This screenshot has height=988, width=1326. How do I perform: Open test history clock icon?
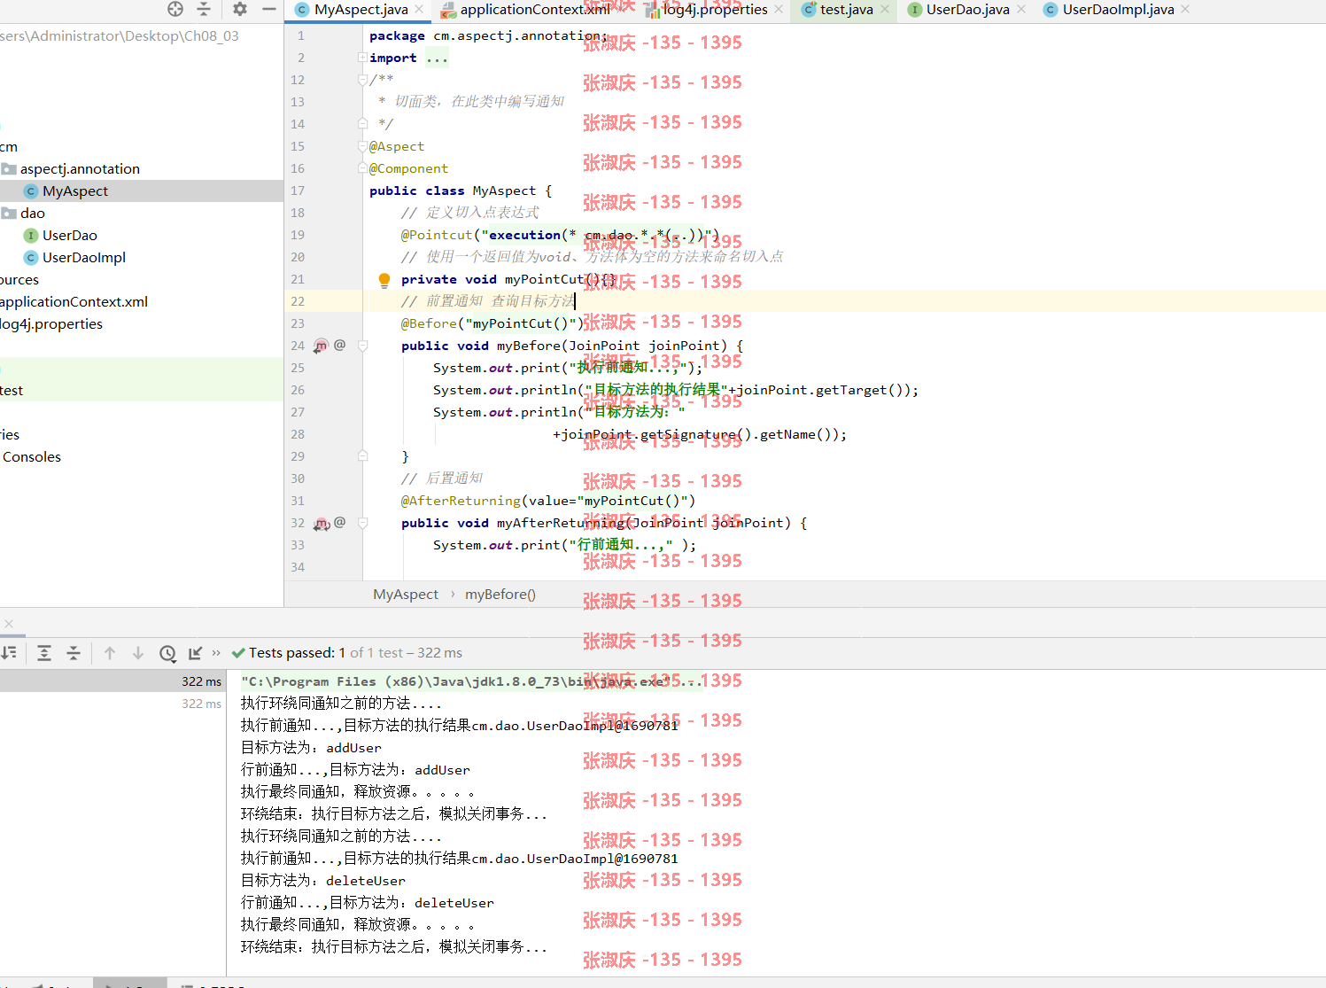coord(167,653)
